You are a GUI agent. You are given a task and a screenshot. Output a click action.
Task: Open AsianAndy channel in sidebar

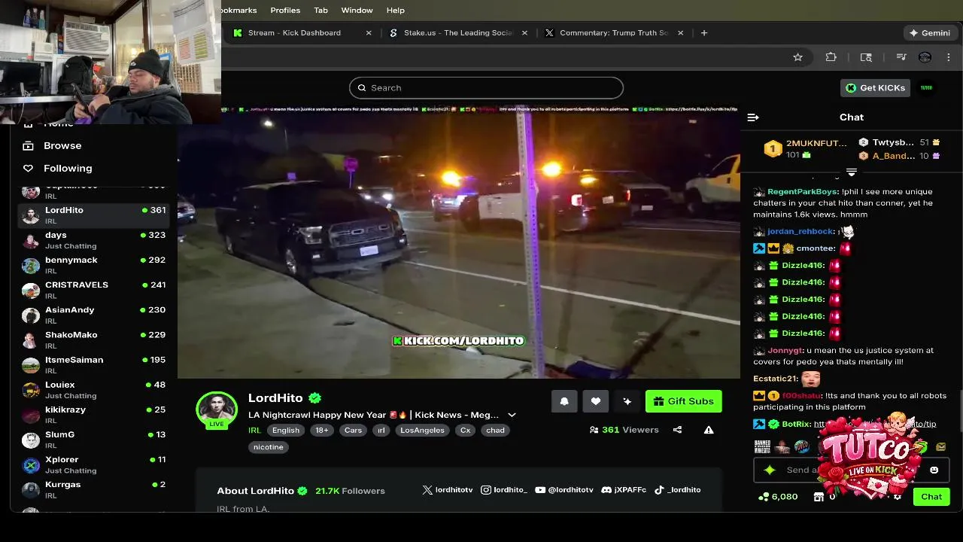pos(93,315)
